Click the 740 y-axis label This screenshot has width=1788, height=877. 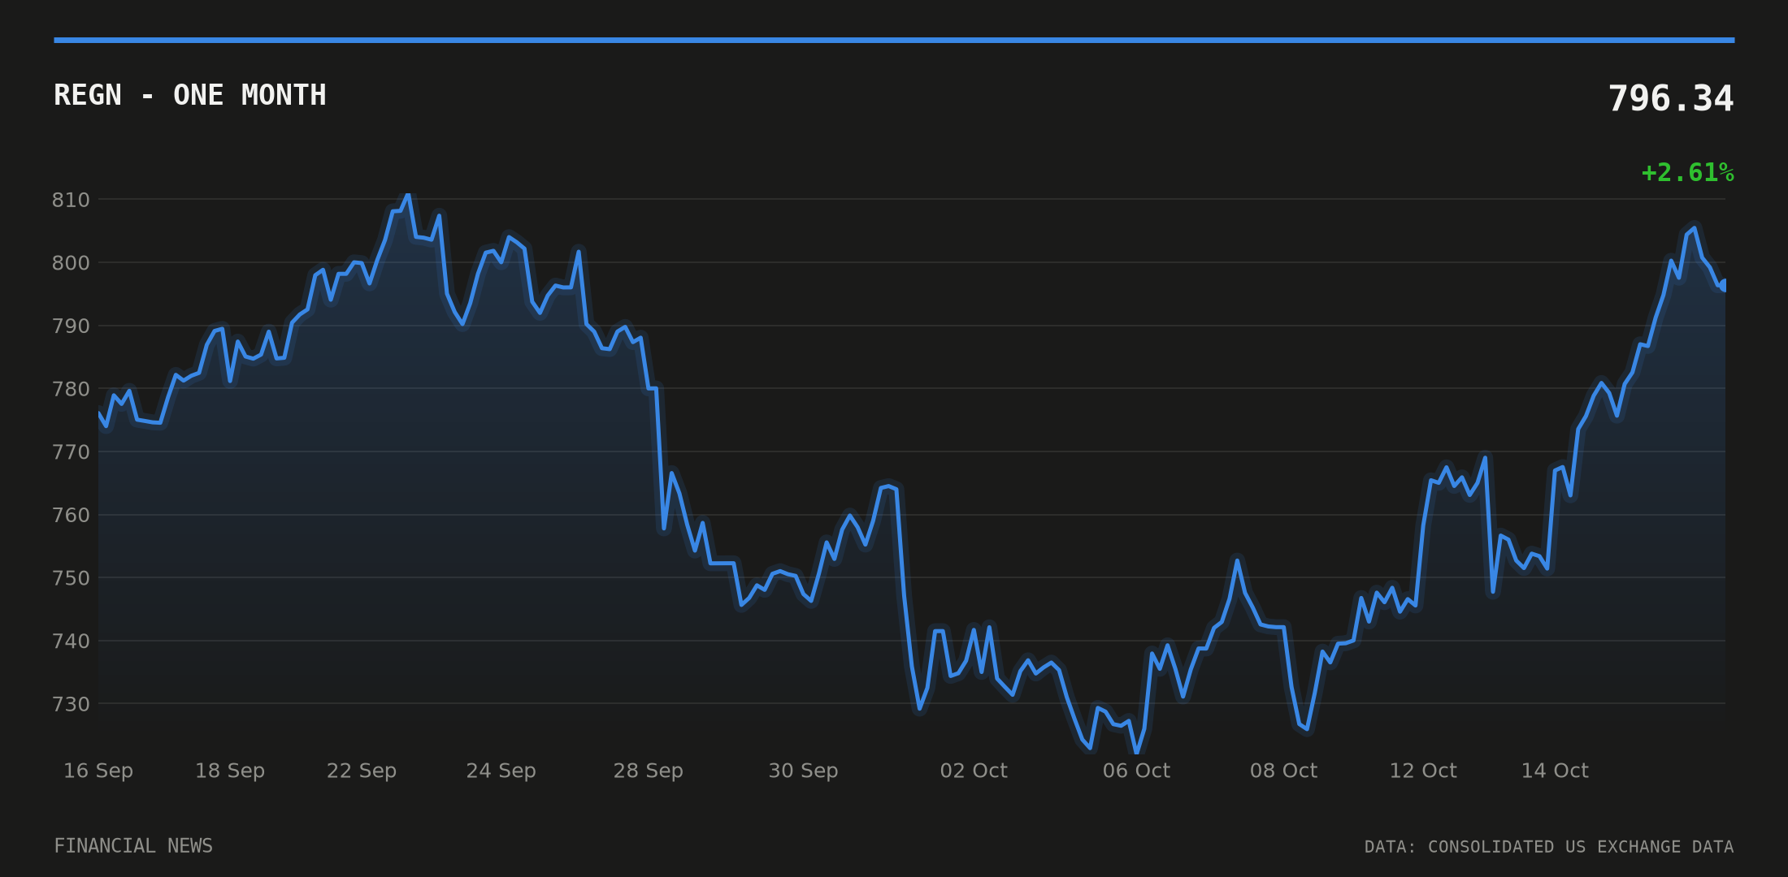point(71,642)
